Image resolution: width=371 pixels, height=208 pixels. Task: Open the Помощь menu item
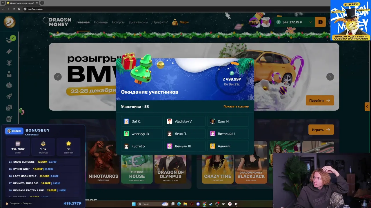(x=101, y=22)
